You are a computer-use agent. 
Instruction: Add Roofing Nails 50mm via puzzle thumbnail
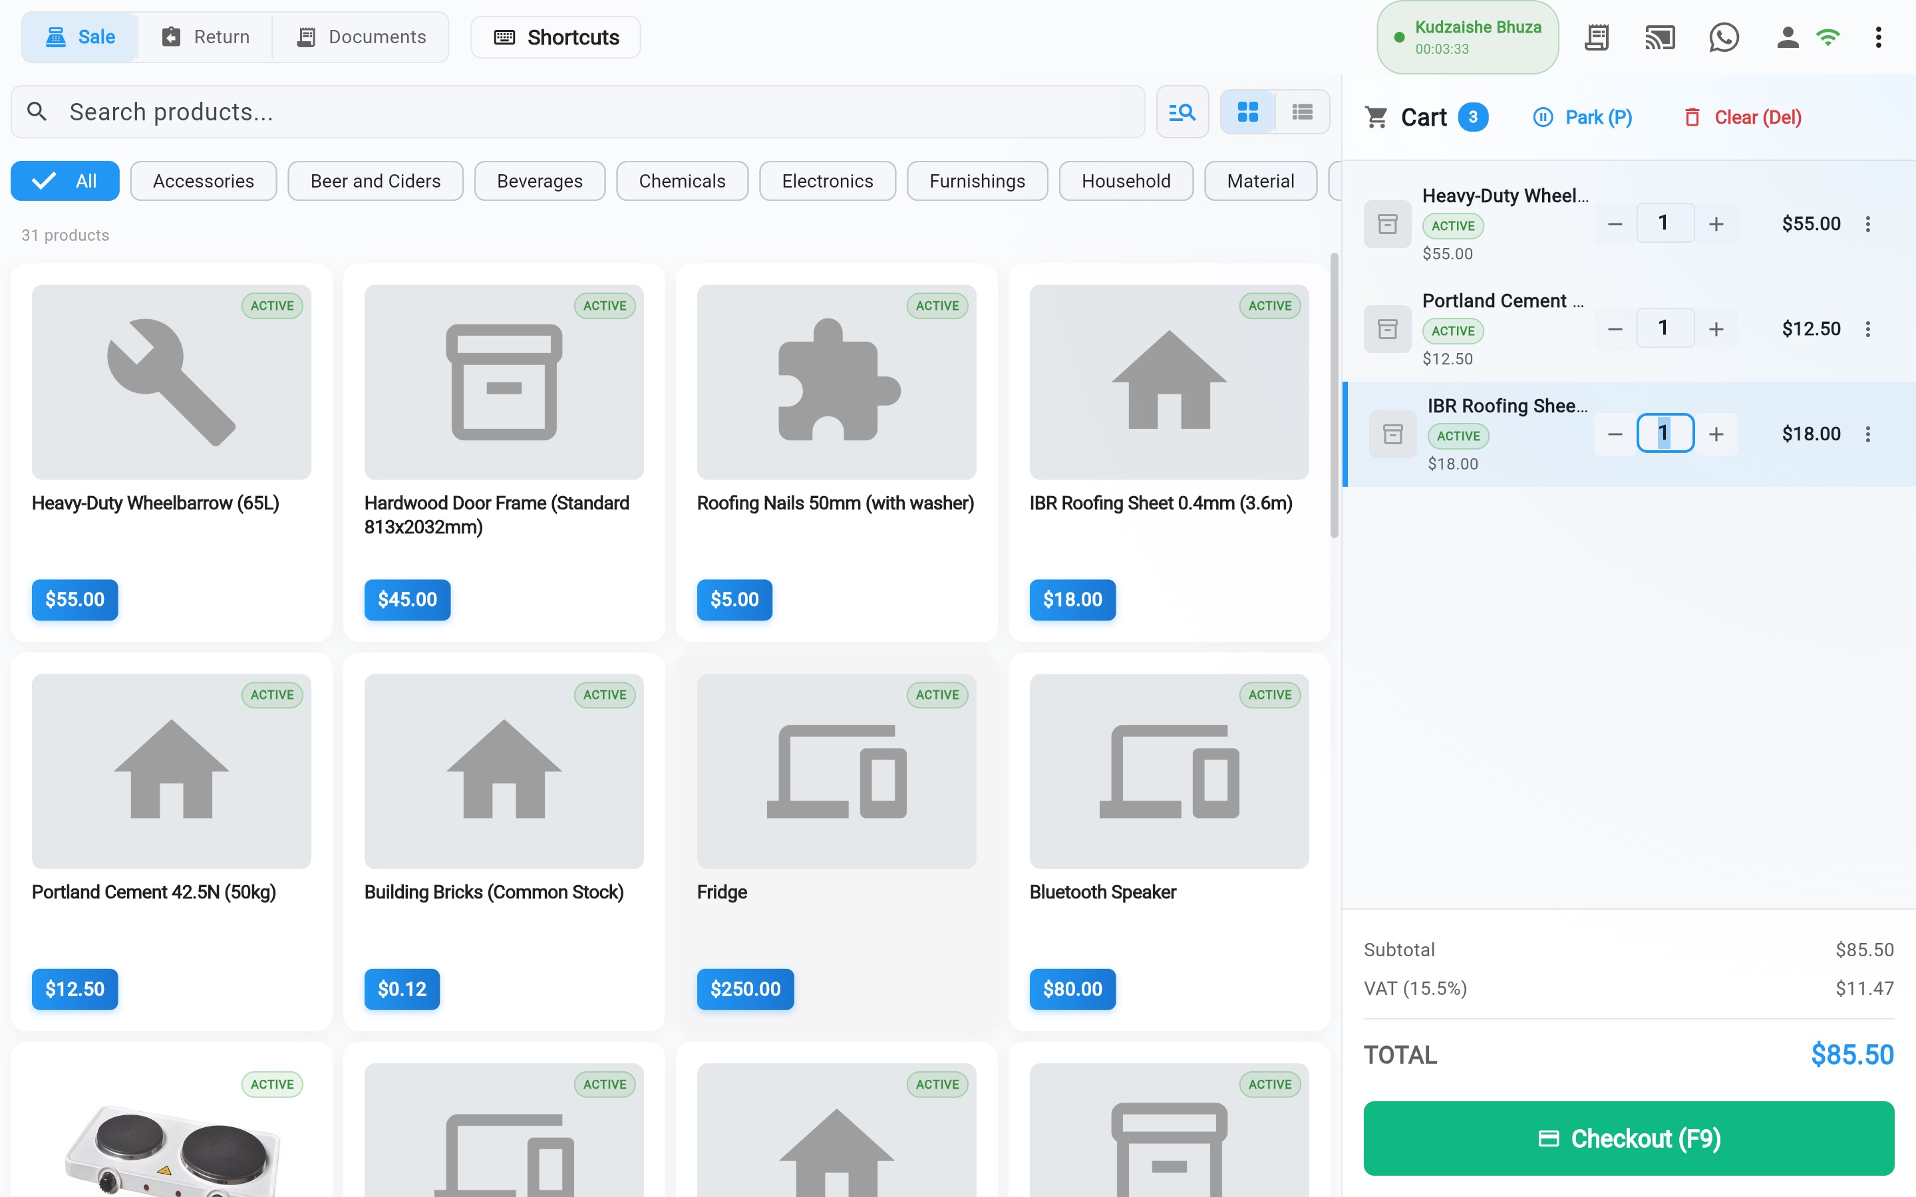836,382
